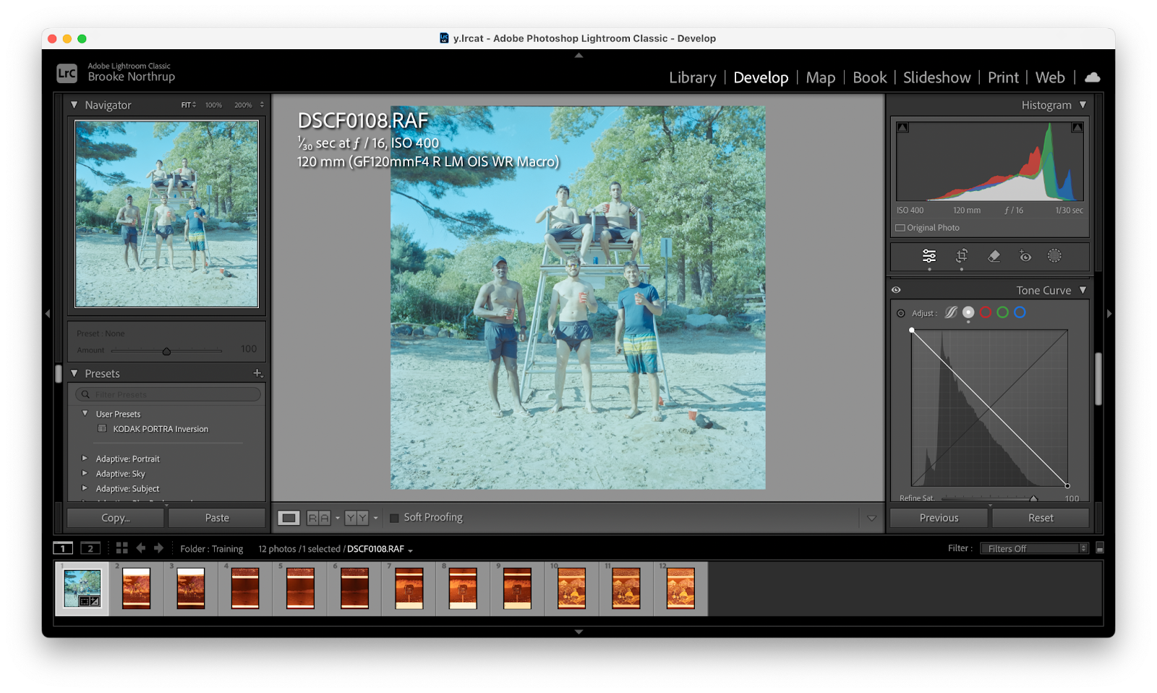Apply the KODAK PORTRA Inversion preset
The image size is (1157, 693).
pos(161,429)
